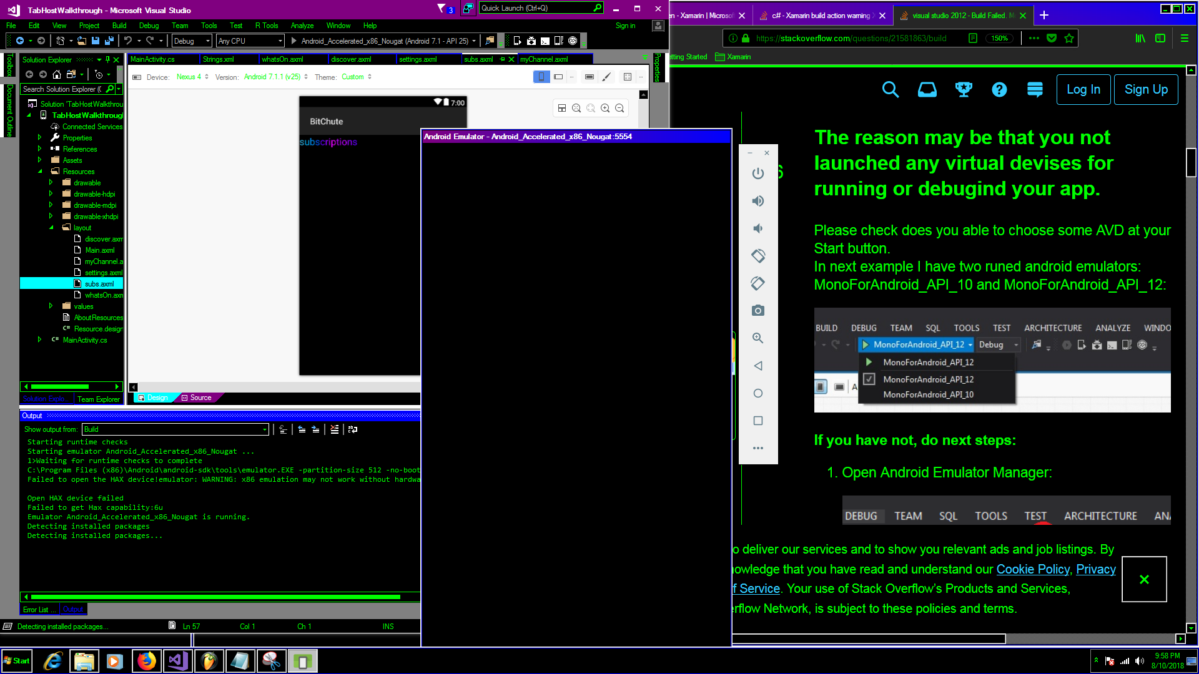Raise the emulator volume
This screenshot has width=1199, height=674.
(758, 201)
